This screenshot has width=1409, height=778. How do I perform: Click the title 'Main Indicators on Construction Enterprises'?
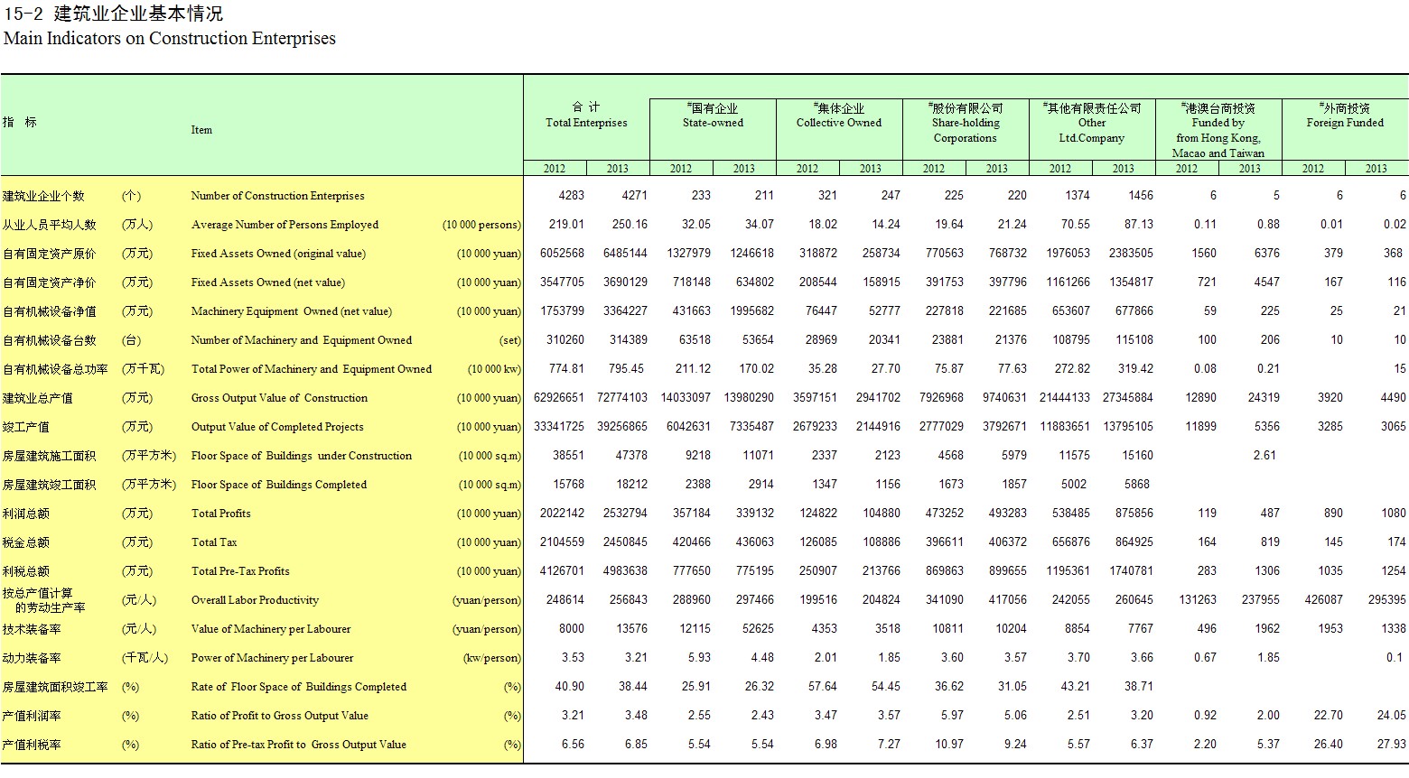(x=170, y=38)
